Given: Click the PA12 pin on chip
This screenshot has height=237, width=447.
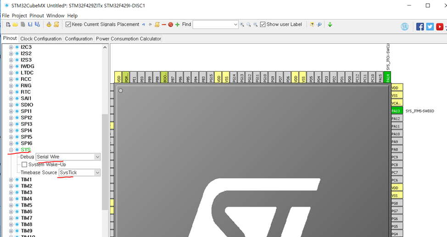Looking at the screenshot, I should pyautogui.click(x=397, y=118).
